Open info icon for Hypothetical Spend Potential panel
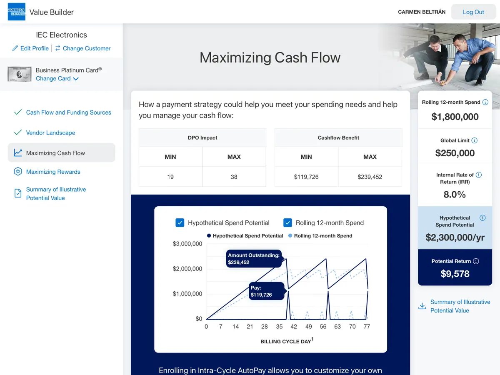Viewport: 500px width, 375px height. click(x=482, y=218)
